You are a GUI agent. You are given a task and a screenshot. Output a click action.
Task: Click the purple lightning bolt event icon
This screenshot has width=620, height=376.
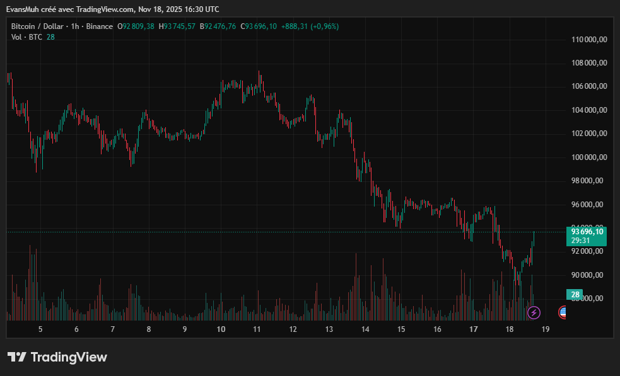[534, 313]
